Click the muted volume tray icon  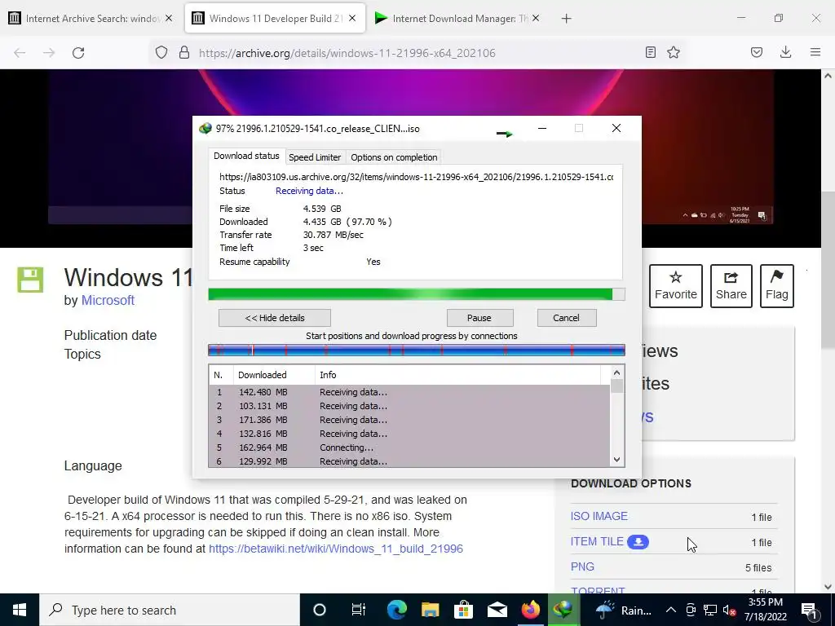click(x=730, y=610)
